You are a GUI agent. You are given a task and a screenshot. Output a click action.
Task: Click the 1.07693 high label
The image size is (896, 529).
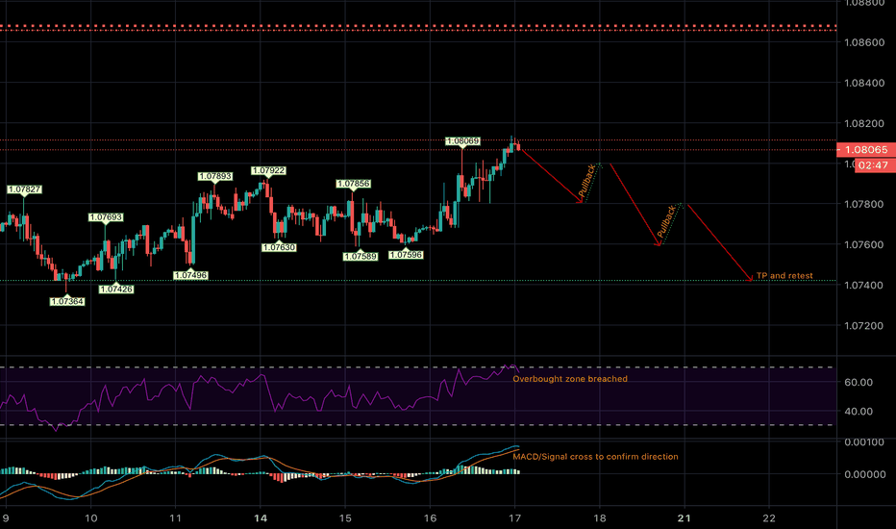(106, 217)
